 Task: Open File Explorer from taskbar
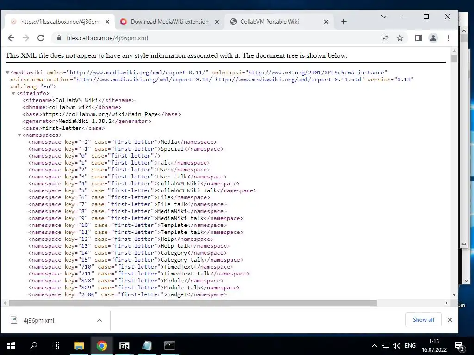pyautogui.click(x=79, y=346)
